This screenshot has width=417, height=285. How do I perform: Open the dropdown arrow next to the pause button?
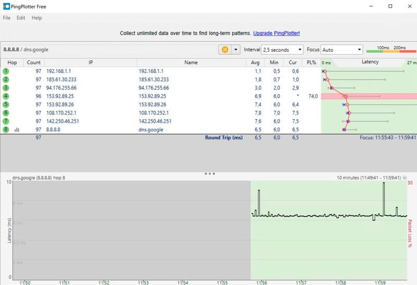(236, 50)
